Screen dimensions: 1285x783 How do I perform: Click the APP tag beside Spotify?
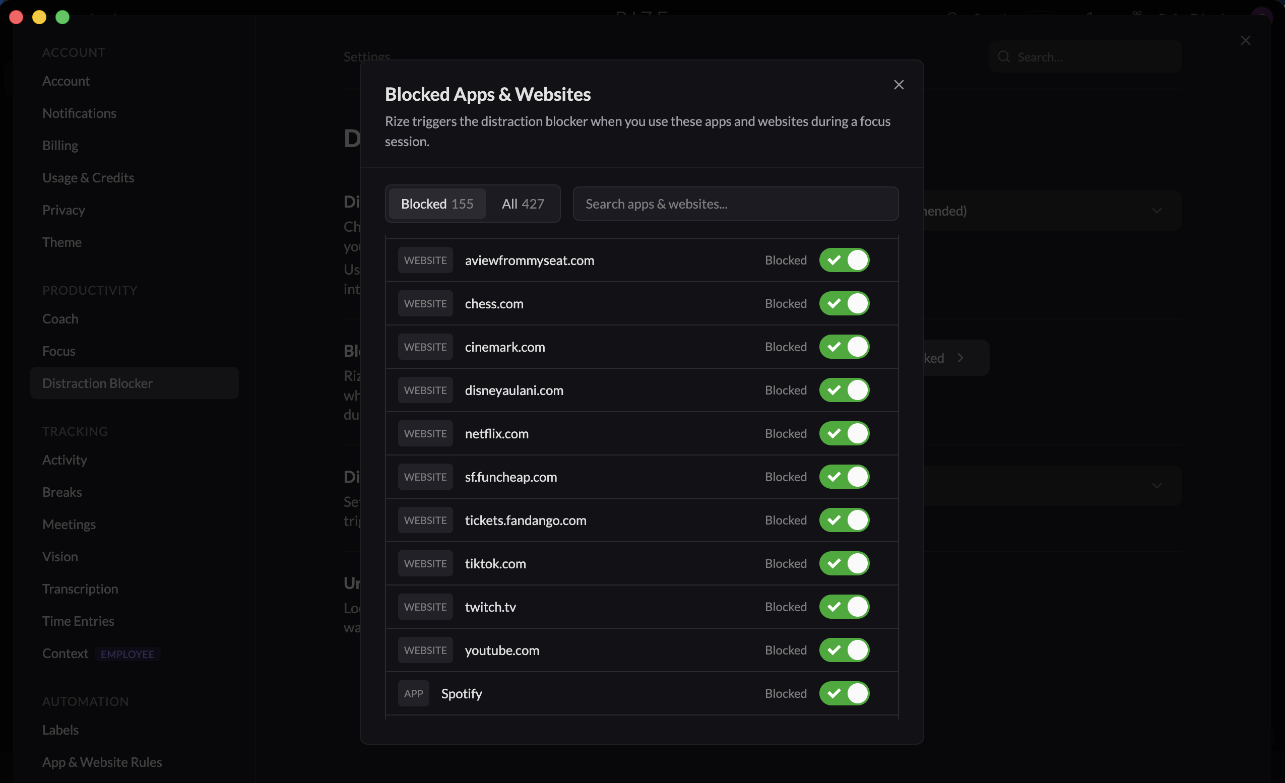413,693
